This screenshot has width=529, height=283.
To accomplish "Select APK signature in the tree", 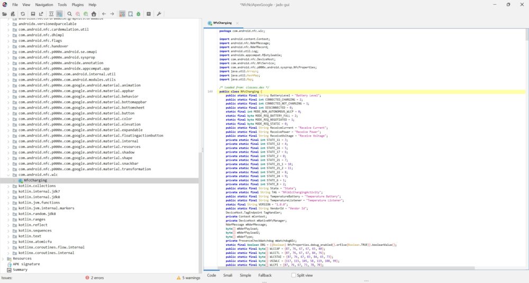I will pos(26,264).
